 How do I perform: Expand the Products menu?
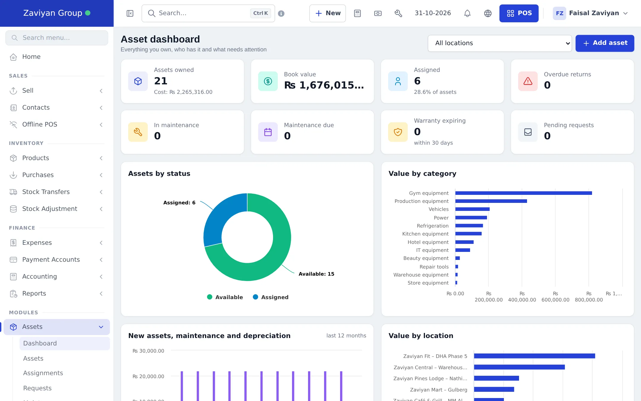57,158
